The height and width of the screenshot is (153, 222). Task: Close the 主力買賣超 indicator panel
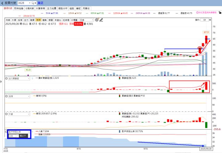click(6, 79)
